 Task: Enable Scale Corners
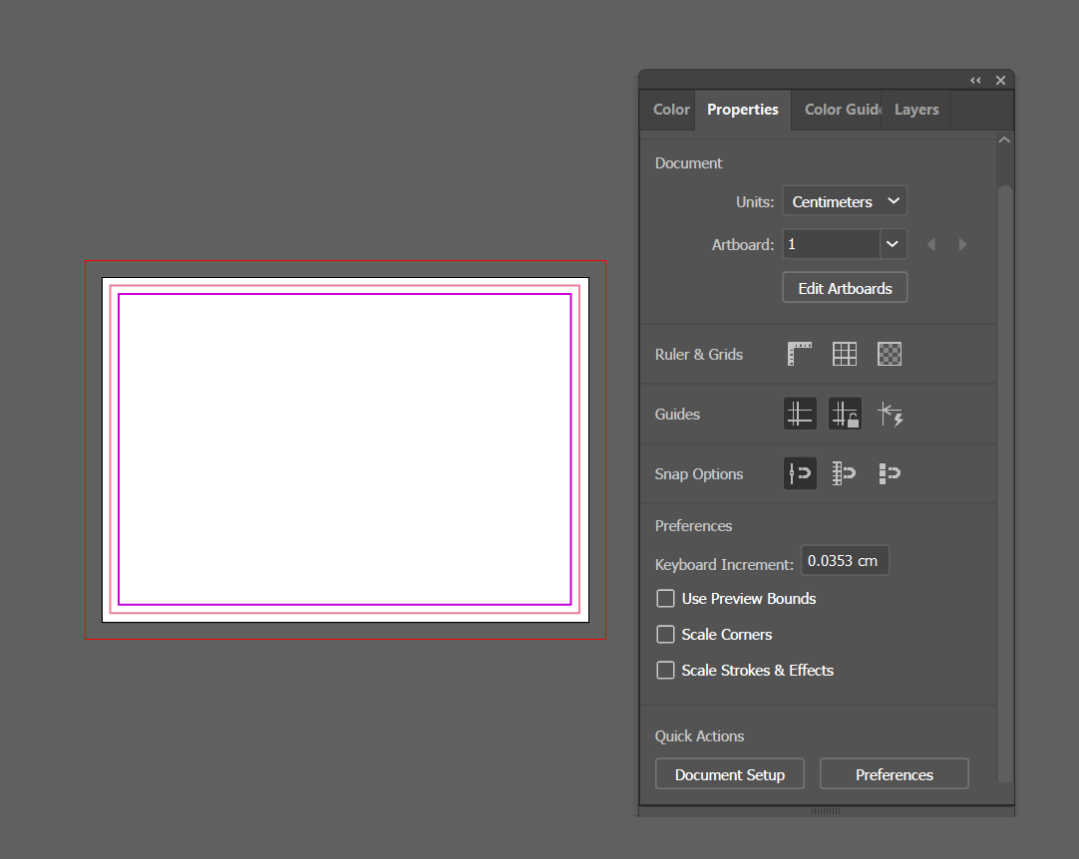click(x=665, y=634)
